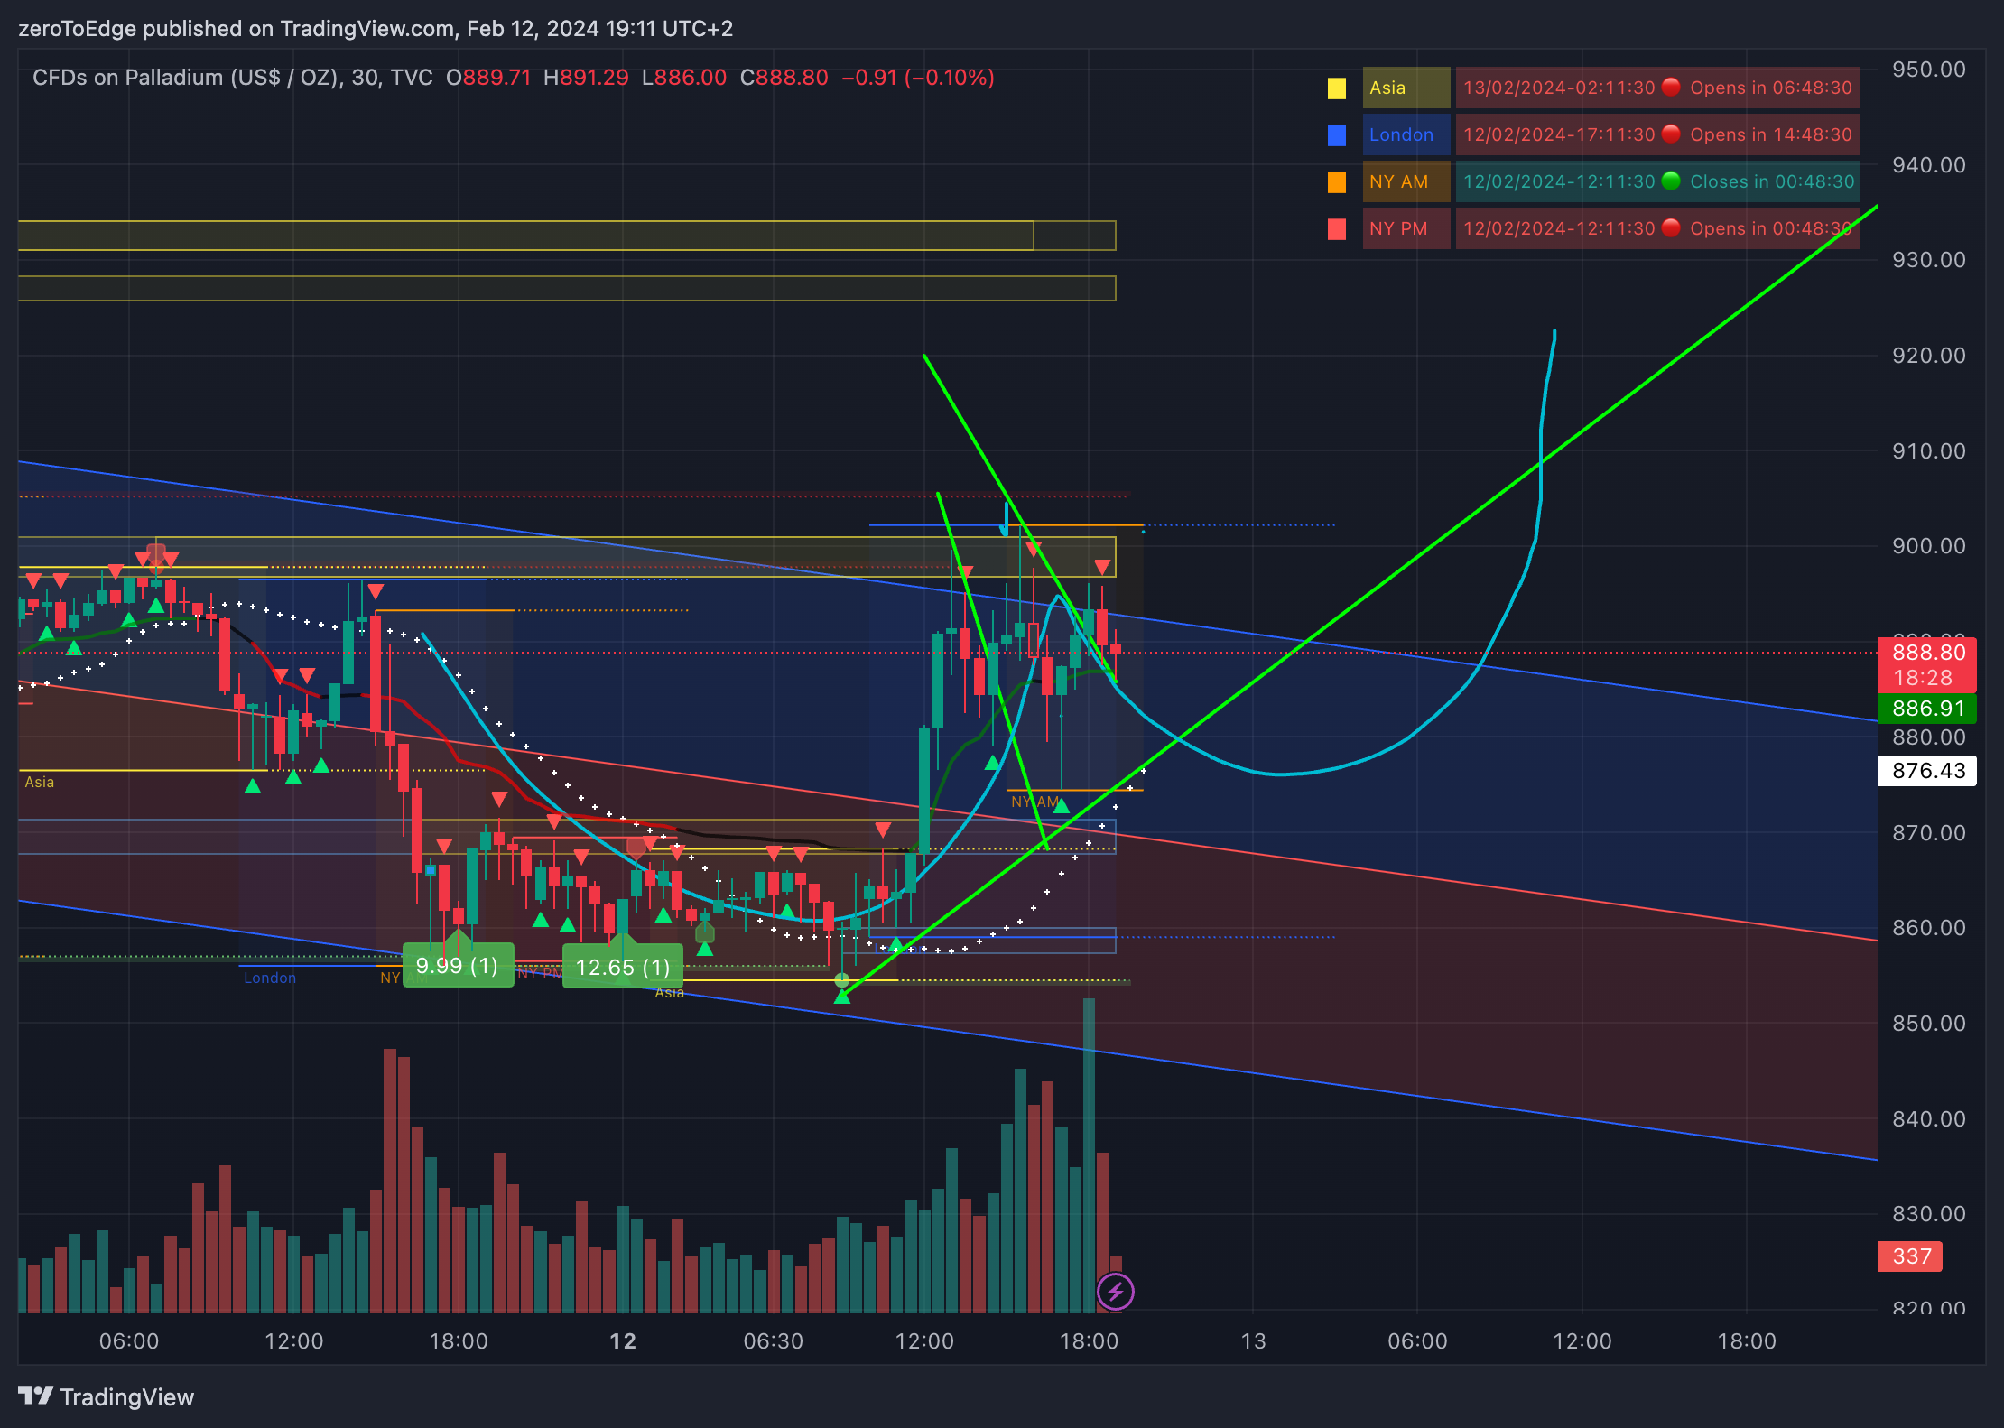Click the open value O889.71
The width and height of the screenshot is (2004, 1428).
488,78
